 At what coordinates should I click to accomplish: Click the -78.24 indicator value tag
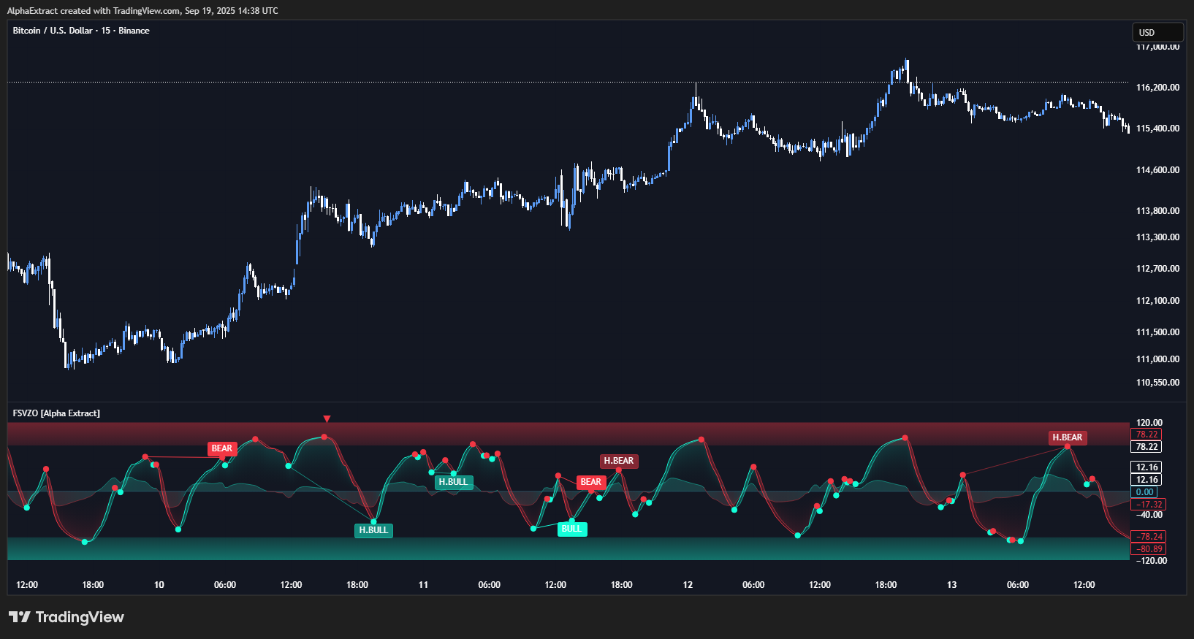click(x=1149, y=537)
